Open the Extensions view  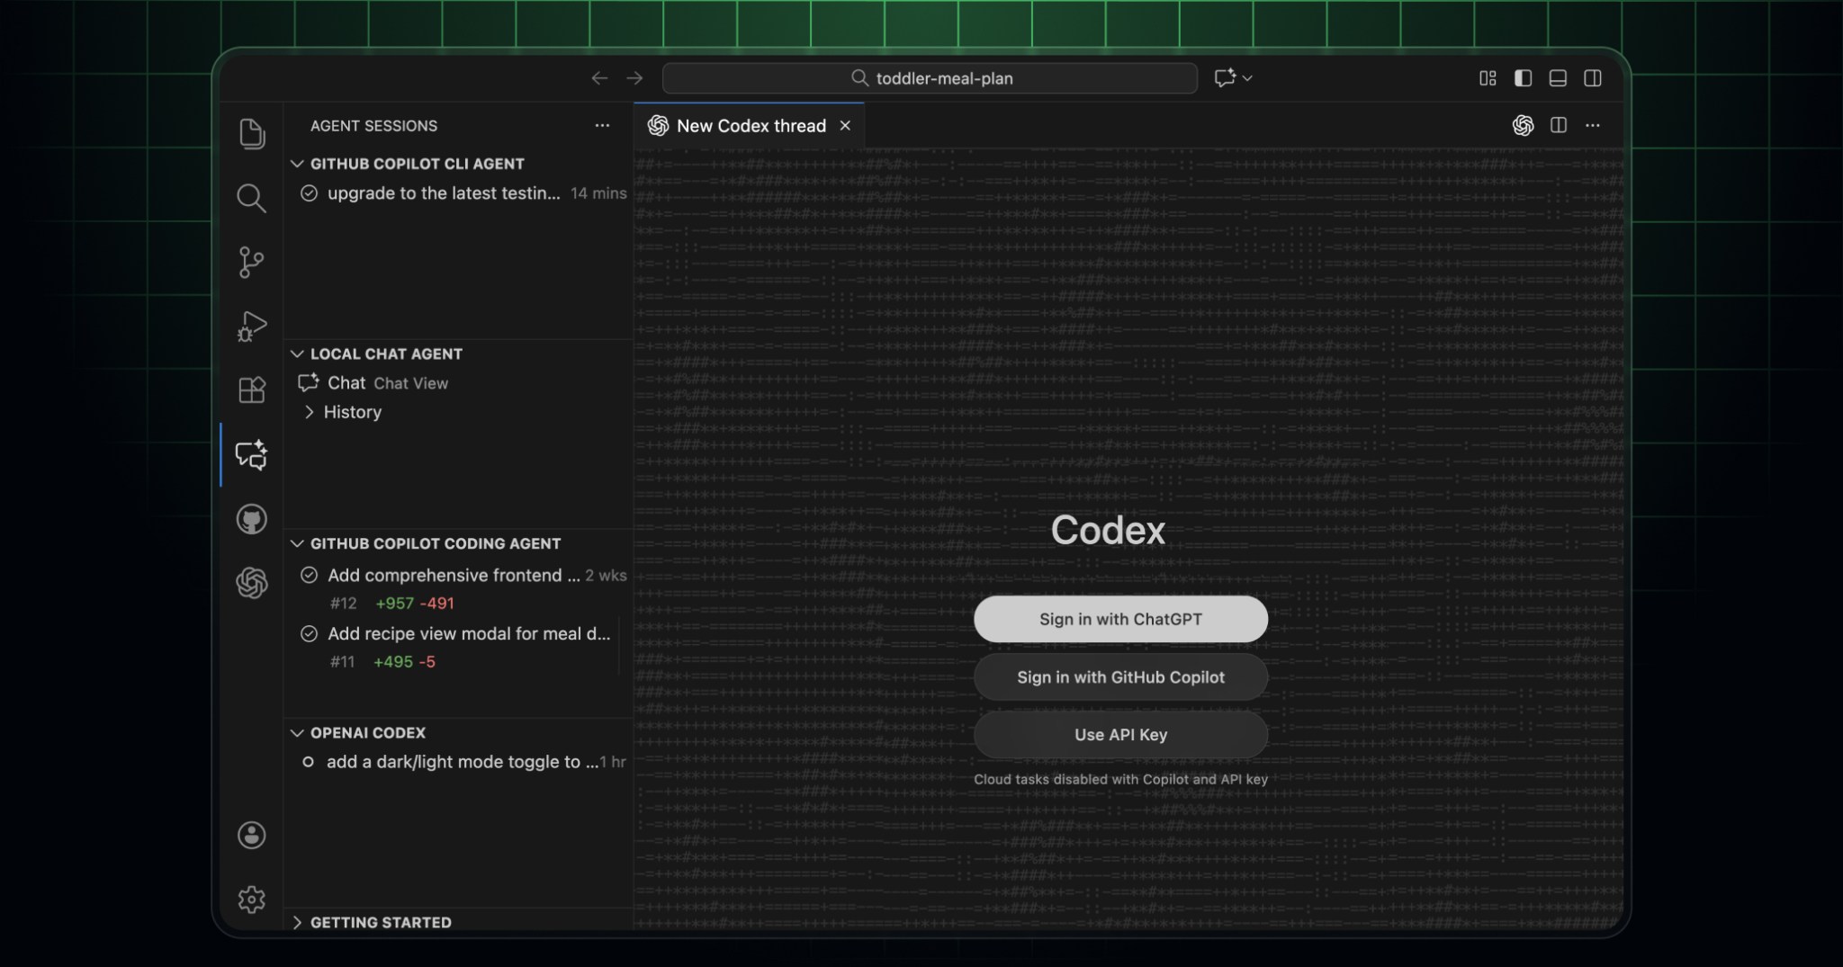click(251, 390)
